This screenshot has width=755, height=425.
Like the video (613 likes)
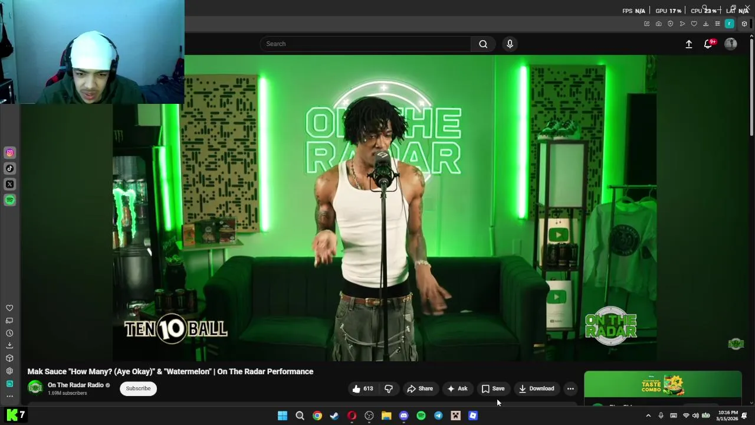pos(363,388)
